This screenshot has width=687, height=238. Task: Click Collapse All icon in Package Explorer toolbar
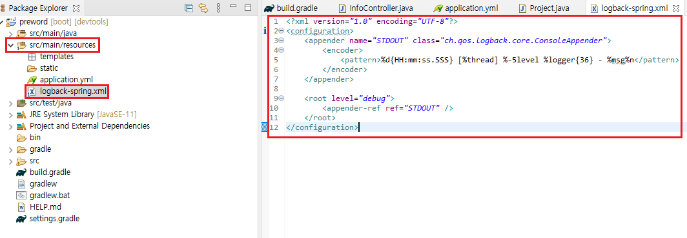tap(189, 8)
